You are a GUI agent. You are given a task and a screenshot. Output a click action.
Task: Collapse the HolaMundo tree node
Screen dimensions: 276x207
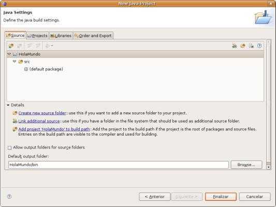[9, 54]
